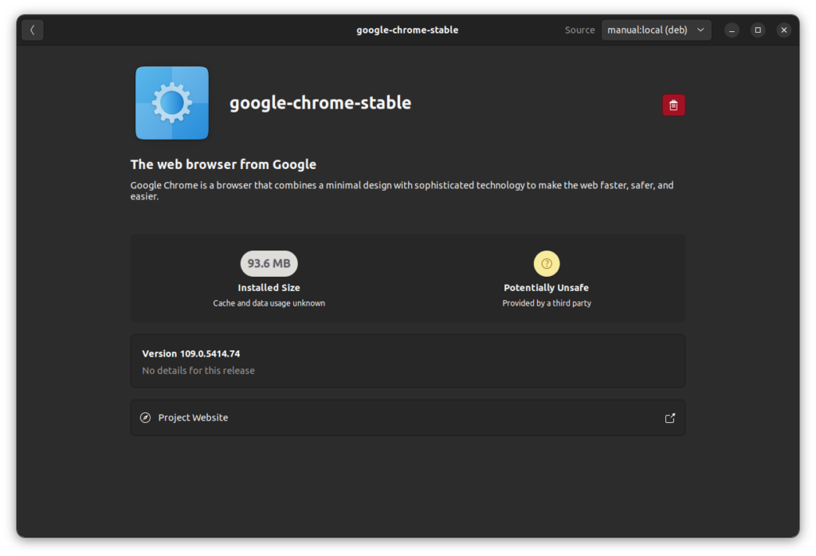The image size is (816, 556).
Task: Click the header bar title google-chrome-stable
Action: click(407, 30)
